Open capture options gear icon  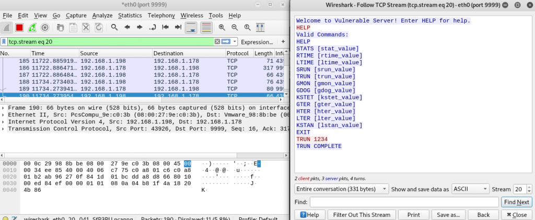click(x=45, y=28)
